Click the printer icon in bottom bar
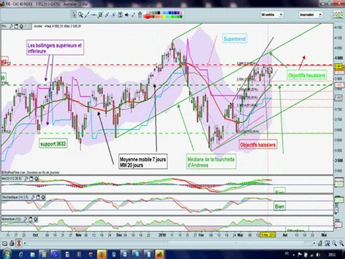The width and height of the screenshot is (345, 259). (12, 244)
